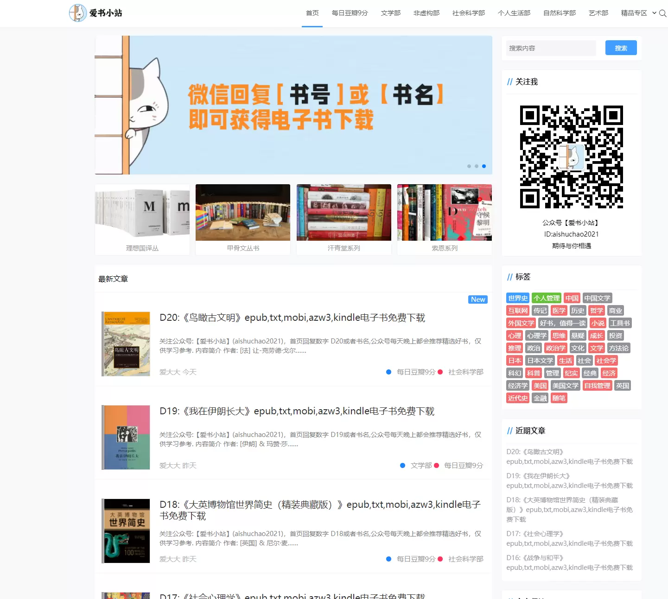Select the 随笔 tag

click(559, 398)
